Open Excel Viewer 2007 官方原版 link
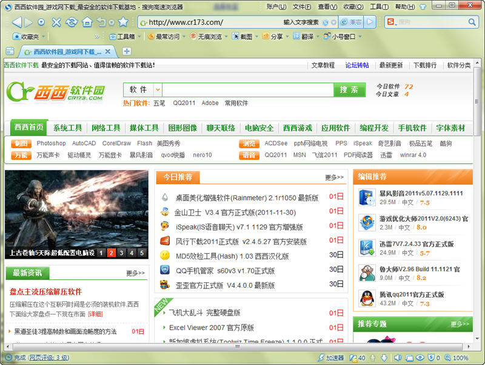 click(212, 327)
